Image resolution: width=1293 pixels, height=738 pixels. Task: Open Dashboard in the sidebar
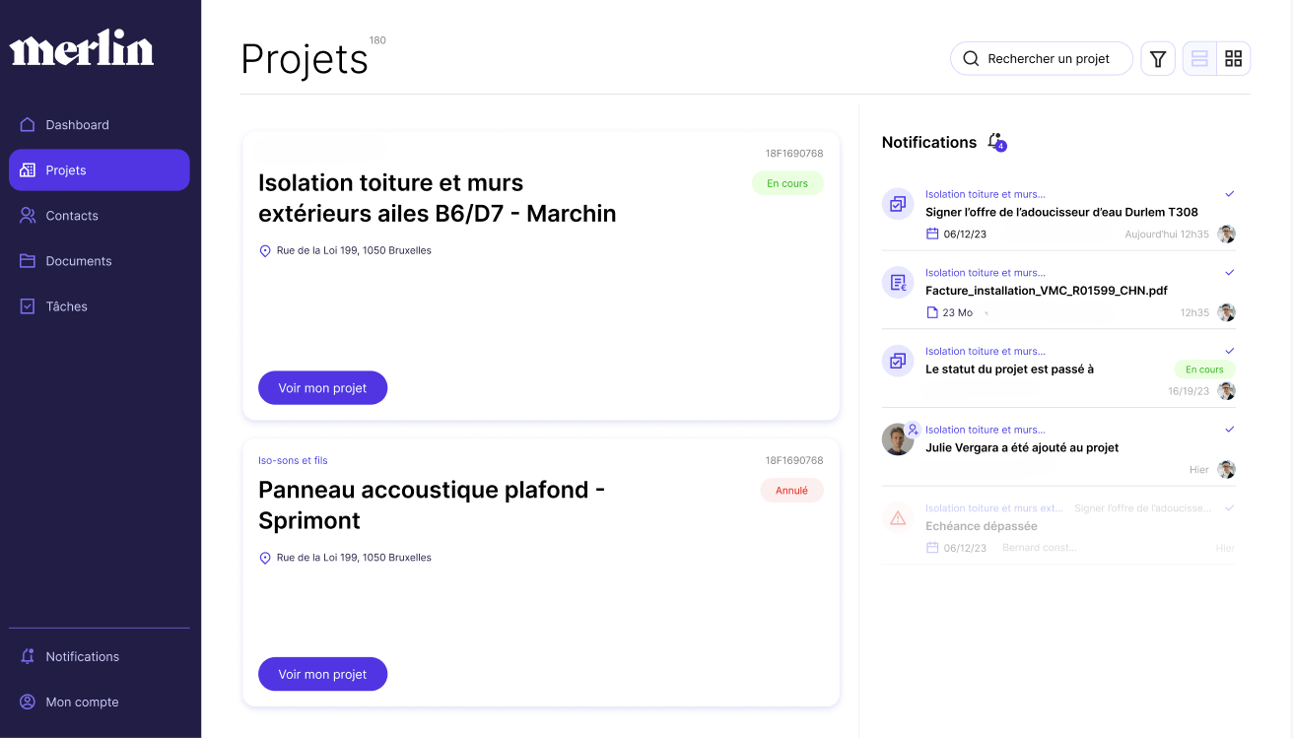77,125
